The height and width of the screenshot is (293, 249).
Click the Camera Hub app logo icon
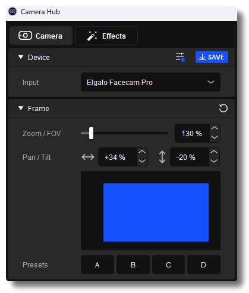12,11
